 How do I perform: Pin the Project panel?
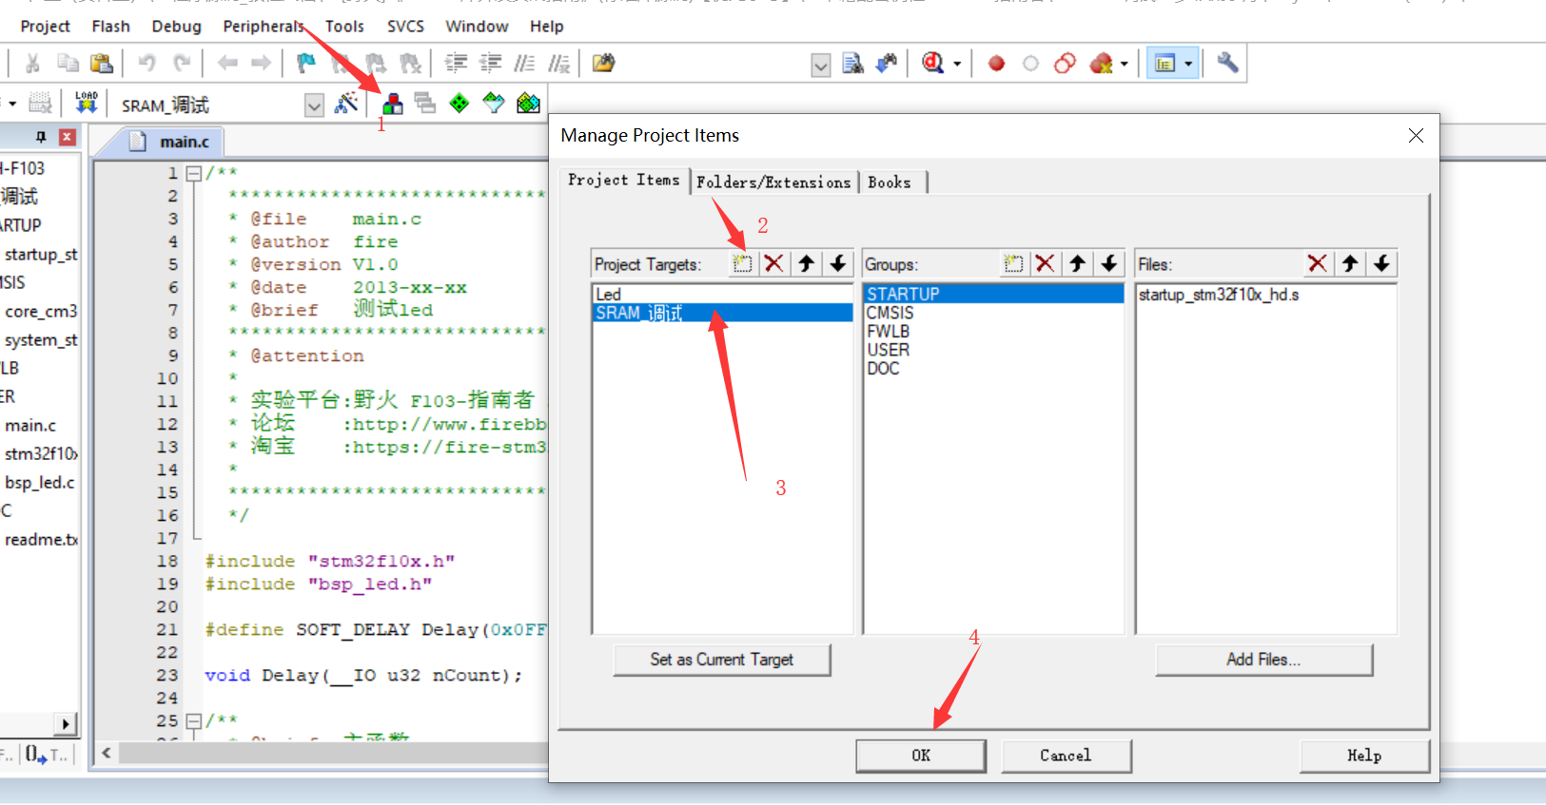coord(41,137)
